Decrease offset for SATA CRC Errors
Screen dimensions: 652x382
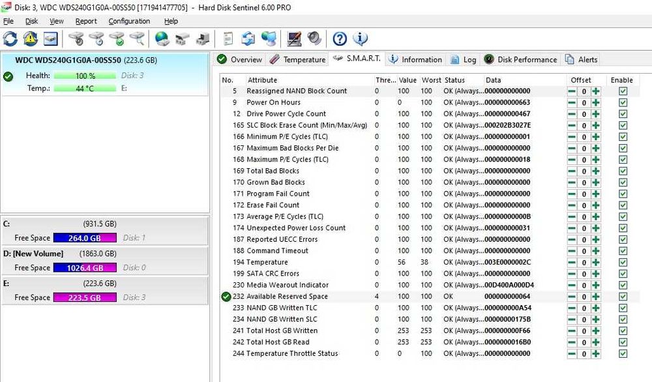(572, 274)
